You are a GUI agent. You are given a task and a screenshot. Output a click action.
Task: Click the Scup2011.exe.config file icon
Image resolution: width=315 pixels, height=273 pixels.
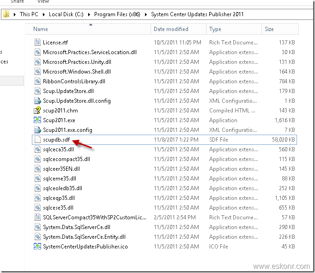pyautogui.click(x=37, y=130)
